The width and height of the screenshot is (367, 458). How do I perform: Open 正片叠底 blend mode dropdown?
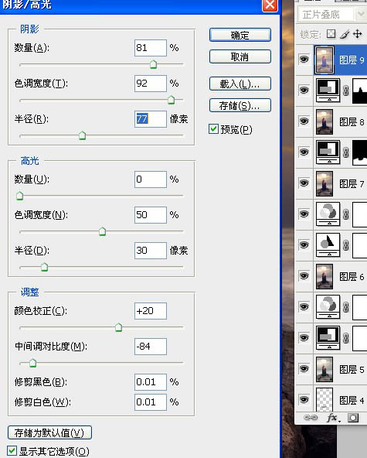pos(332,15)
